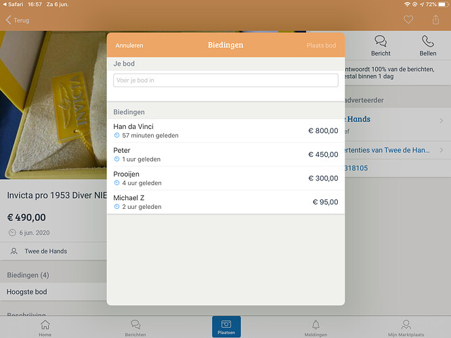Tap the € 490,00 asking price
The image size is (451, 338).
click(x=26, y=218)
